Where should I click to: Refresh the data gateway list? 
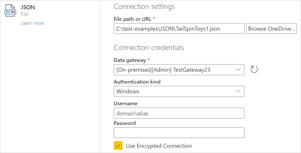pyautogui.click(x=254, y=69)
